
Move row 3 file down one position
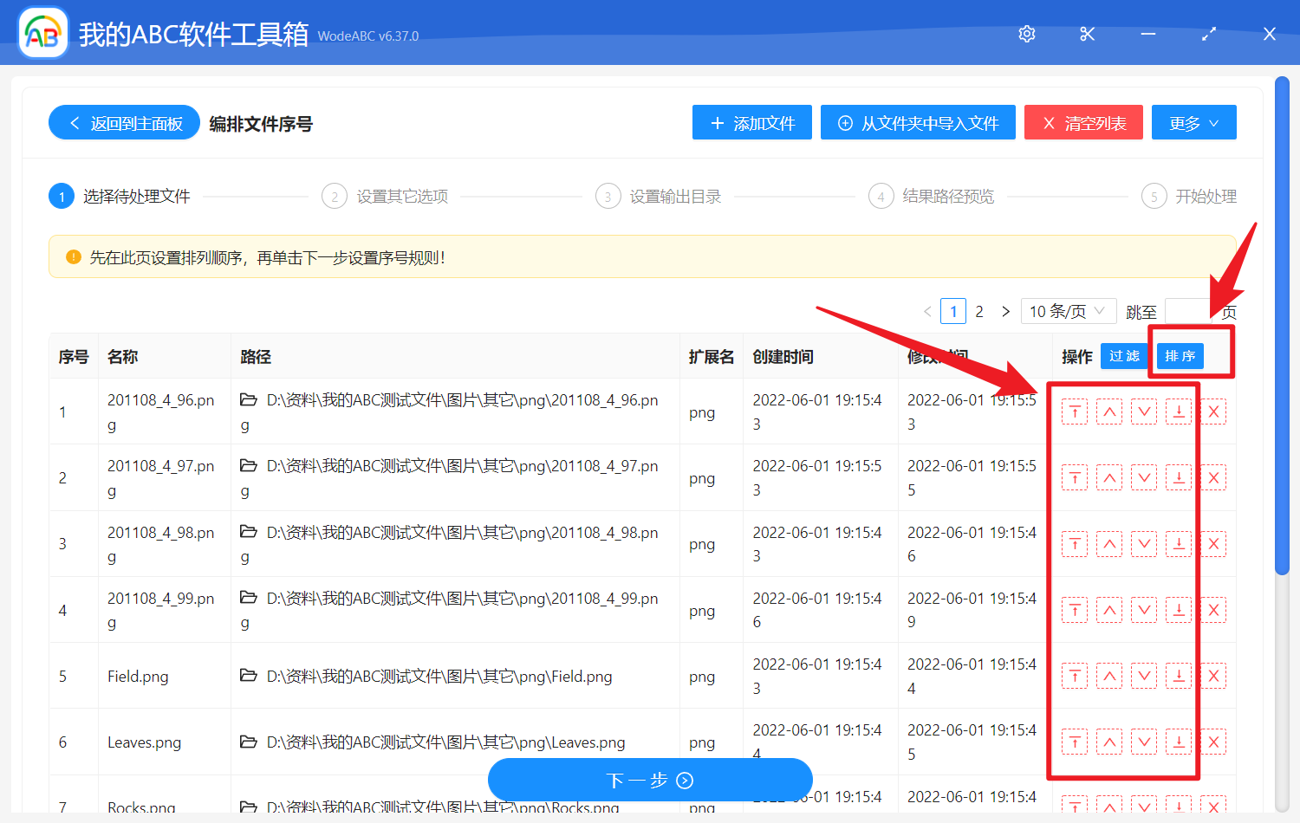point(1144,544)
